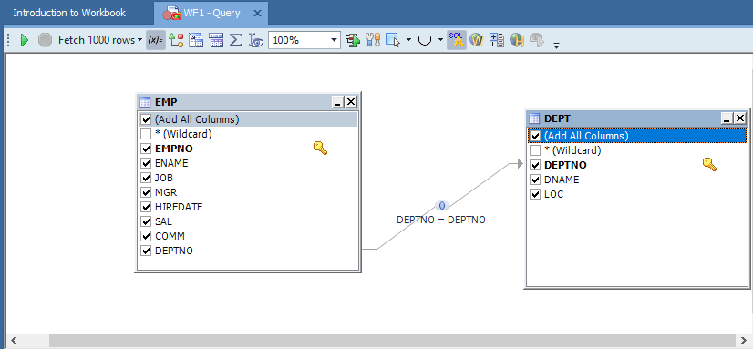
Task: Close the EMP table box
Action: click(x=351, y=102)
